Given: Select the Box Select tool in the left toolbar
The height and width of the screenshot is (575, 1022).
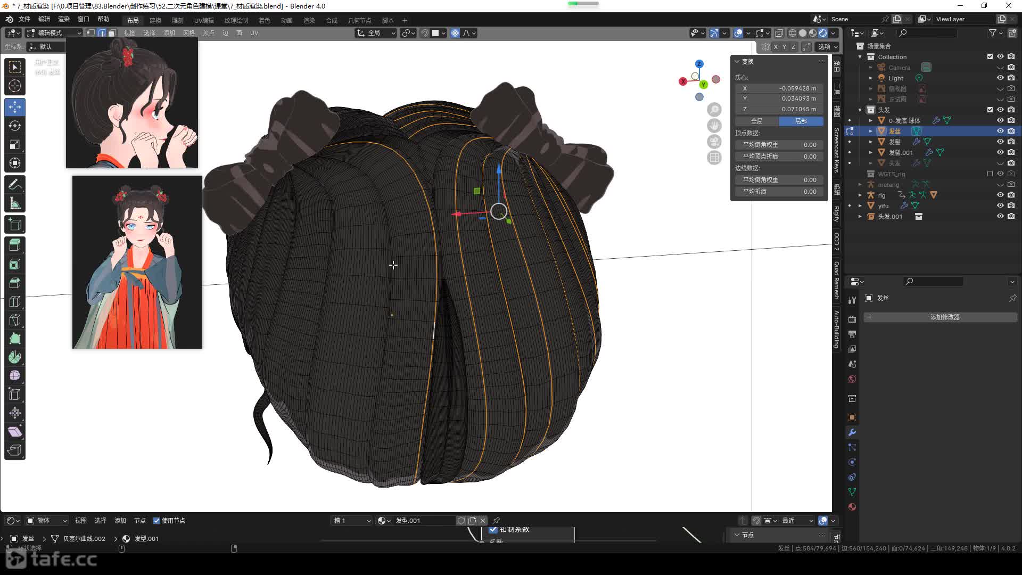Looking at the screenshot, I should 15,67.
